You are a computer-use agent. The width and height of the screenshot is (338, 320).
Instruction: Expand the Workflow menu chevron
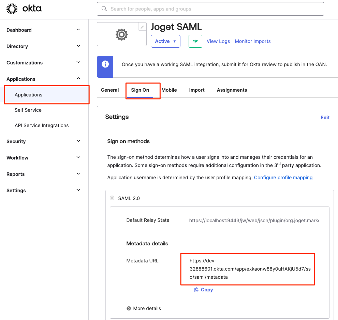[x=78, y=157]
